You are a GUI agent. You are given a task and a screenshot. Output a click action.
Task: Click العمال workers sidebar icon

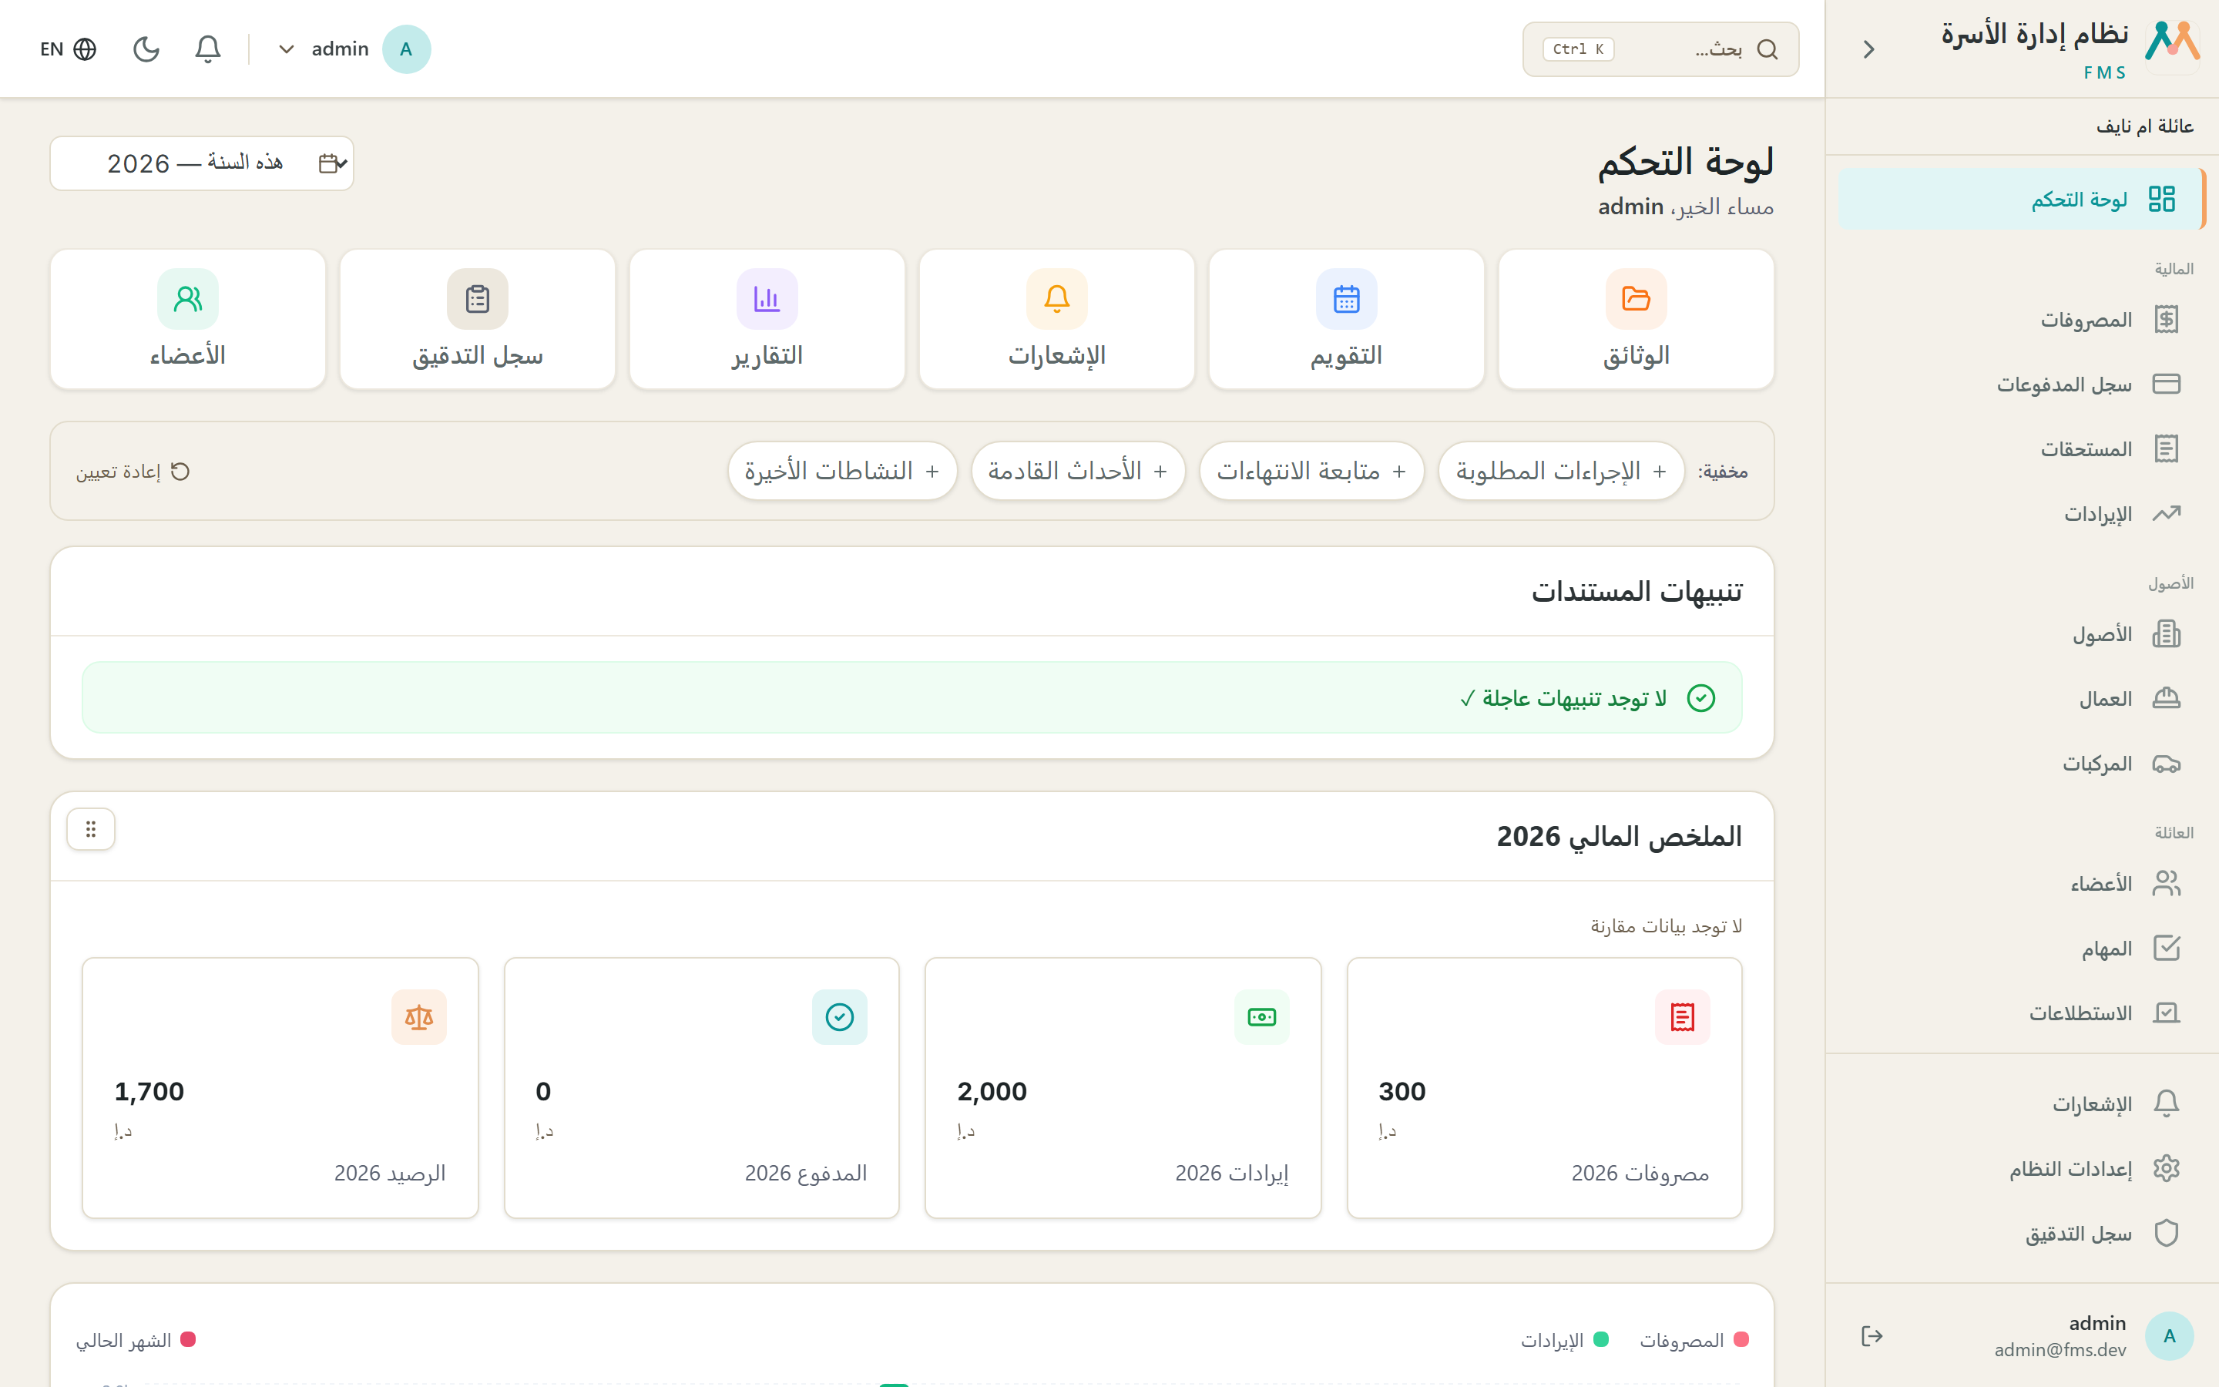[x=2166, y=698]
